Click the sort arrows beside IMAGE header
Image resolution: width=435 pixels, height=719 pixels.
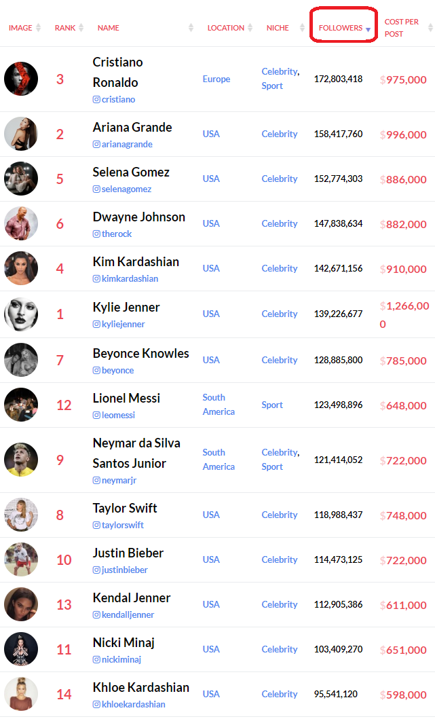click(39, 28)
